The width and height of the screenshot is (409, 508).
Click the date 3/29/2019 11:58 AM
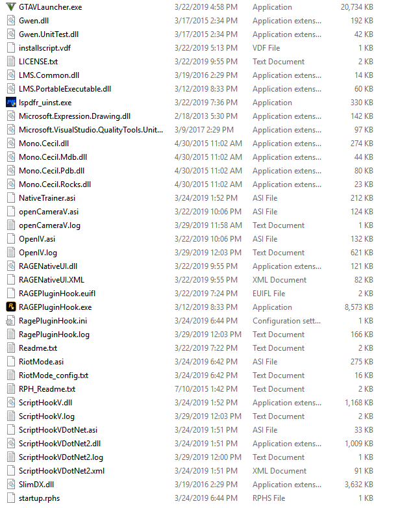[208, 225]
